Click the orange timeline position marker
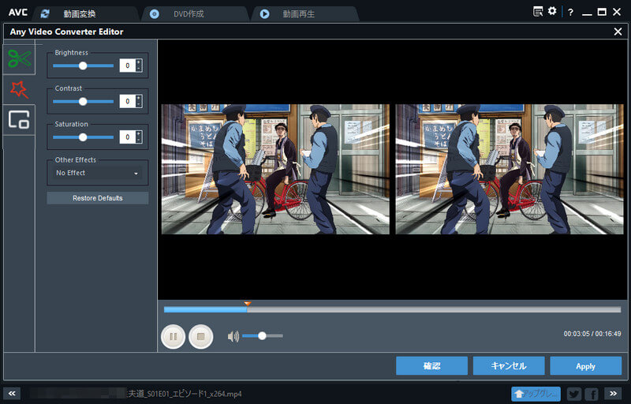Screen dimensions: 631x404 coord(248,304)
